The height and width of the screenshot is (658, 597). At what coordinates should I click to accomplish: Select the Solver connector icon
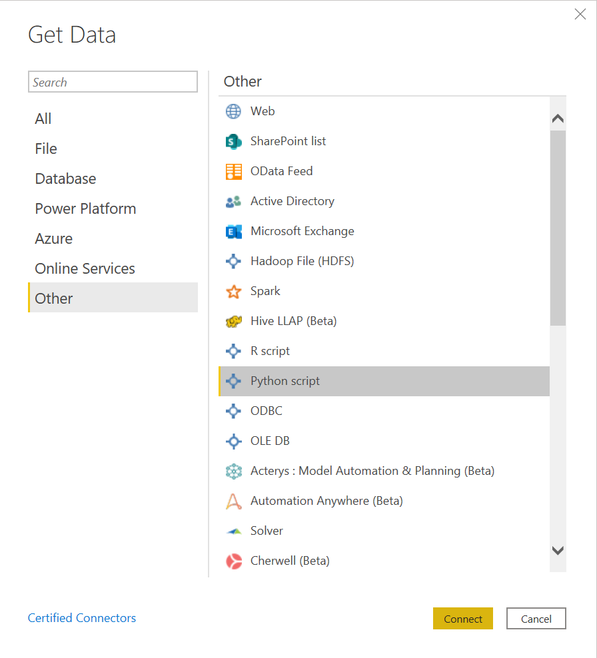click(233, 531)
